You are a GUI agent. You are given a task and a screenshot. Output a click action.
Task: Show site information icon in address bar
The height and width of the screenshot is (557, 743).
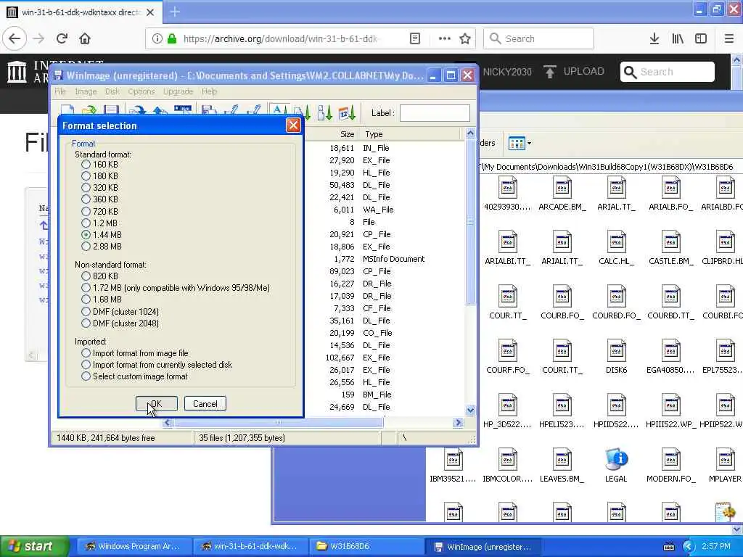tap(157, 38)
